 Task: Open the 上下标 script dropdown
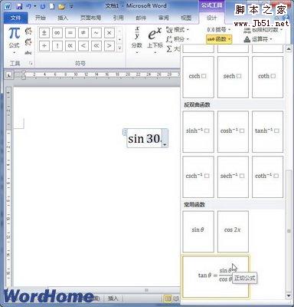pos(155,40)
